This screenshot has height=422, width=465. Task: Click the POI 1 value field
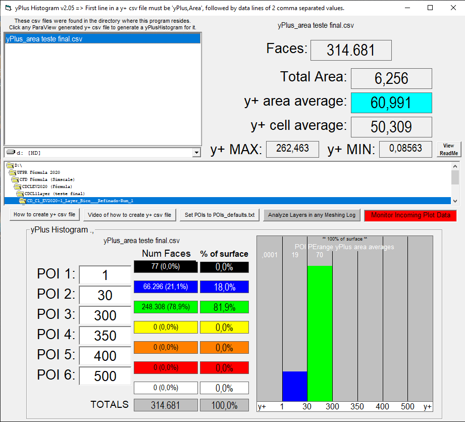pyautogui.click(x=105, y=275)
